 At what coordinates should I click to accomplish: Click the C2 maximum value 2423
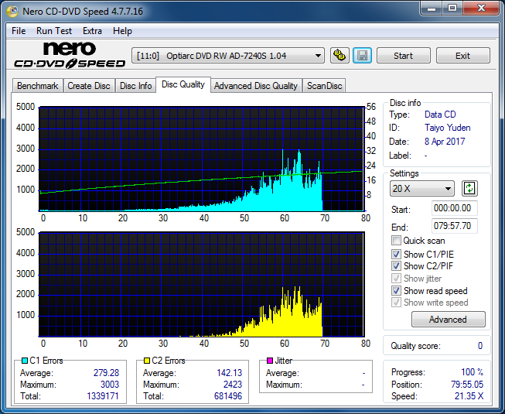point(233,385)
